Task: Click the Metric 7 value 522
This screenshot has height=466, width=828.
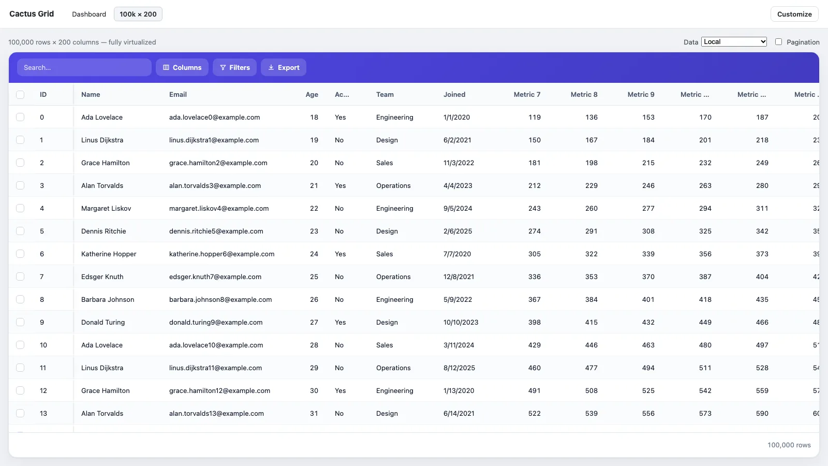Action: click(535, 414)
